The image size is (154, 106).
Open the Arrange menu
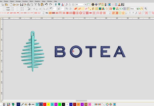[18, 1]
